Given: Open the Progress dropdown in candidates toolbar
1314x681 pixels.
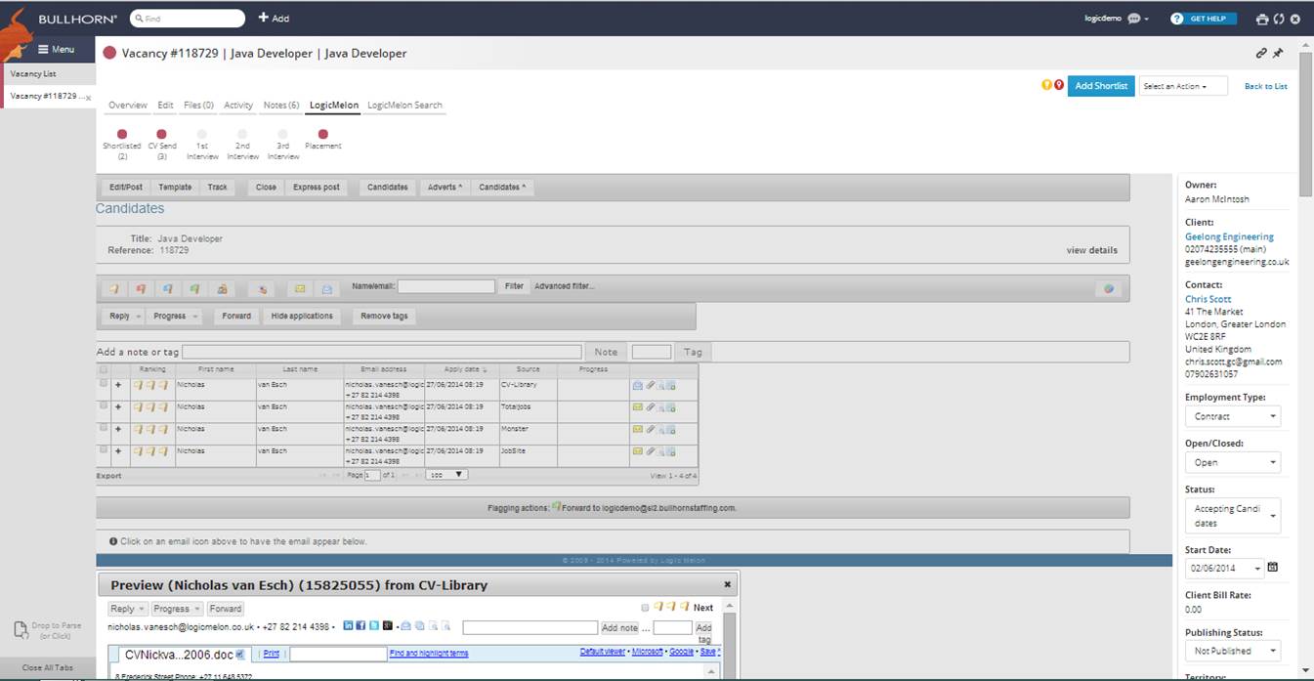Looking at the screenshot, I should [x=176, y=316].
